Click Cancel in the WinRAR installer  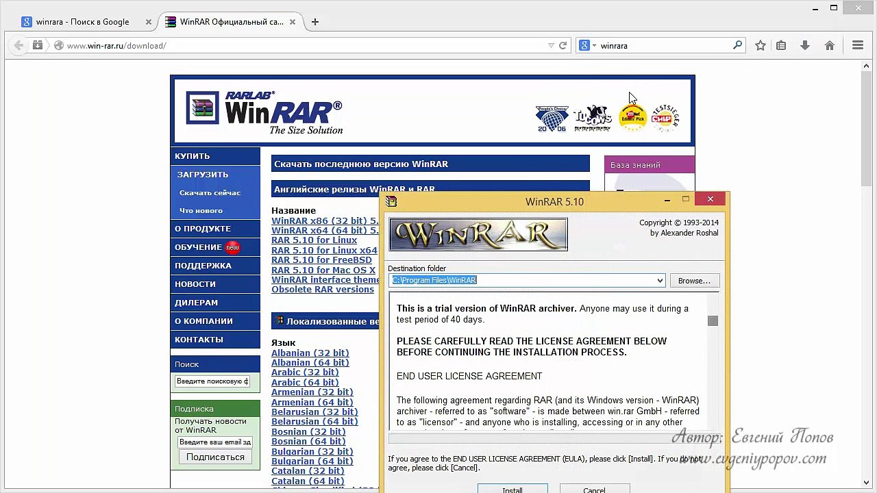click(594, 489)
